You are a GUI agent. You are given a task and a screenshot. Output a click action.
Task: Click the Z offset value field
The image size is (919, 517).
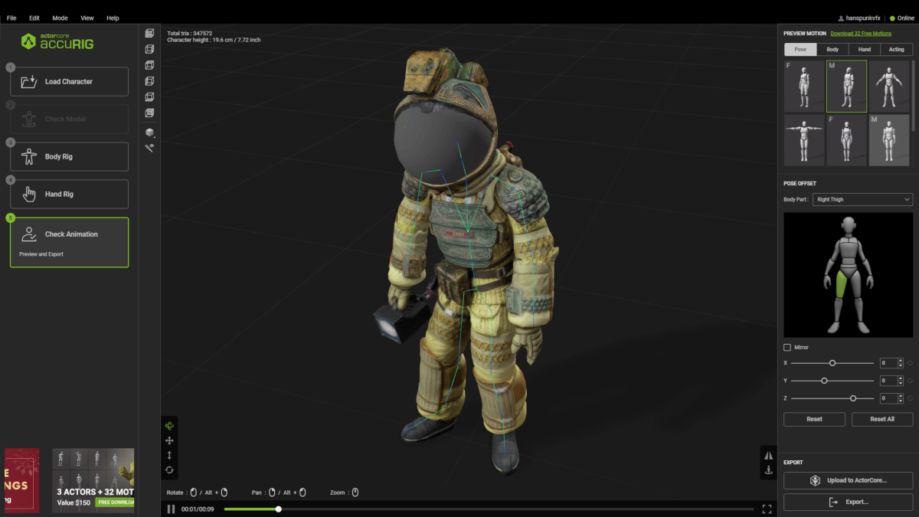tap(888, 398)
